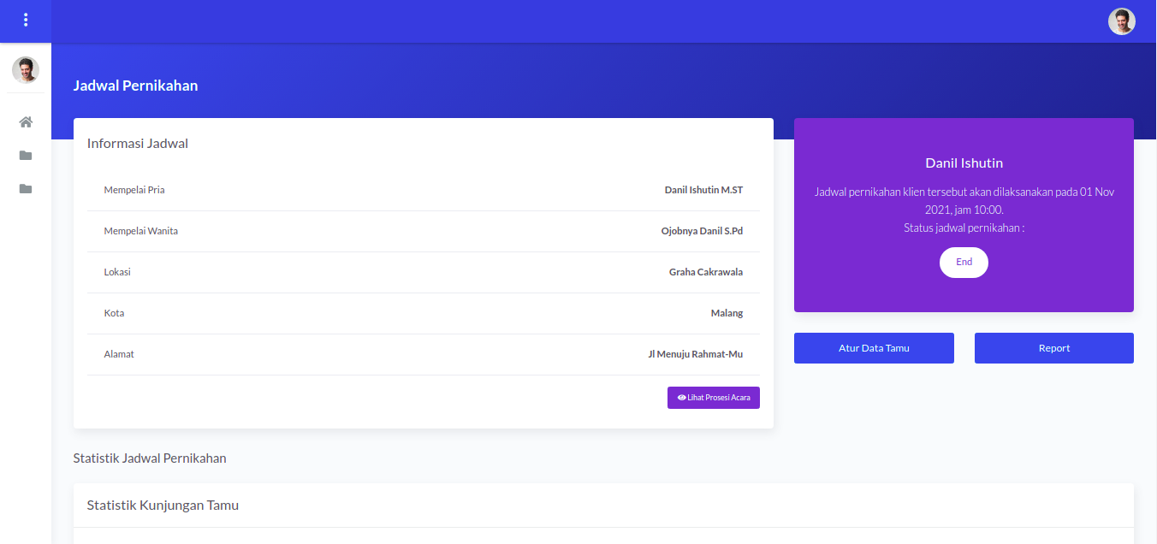This screenshot has width=1157, height=544.
Task: Click the Malang city value
Action: [727, 313]
